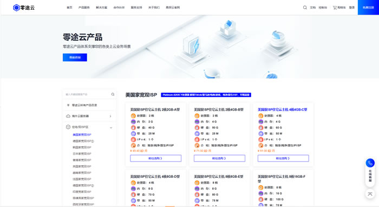Click the processor icon in the 4核4GB-C型 card
The height and width of the screenshot is (207, 379).
(x=261, y=116)
